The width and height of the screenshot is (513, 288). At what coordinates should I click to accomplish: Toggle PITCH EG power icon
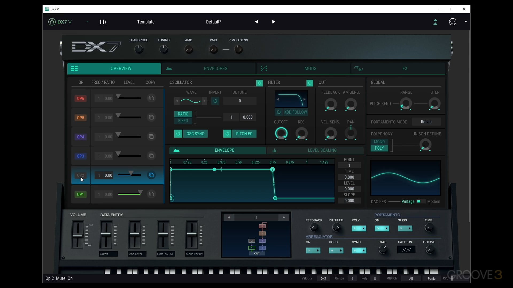[227, 134]
